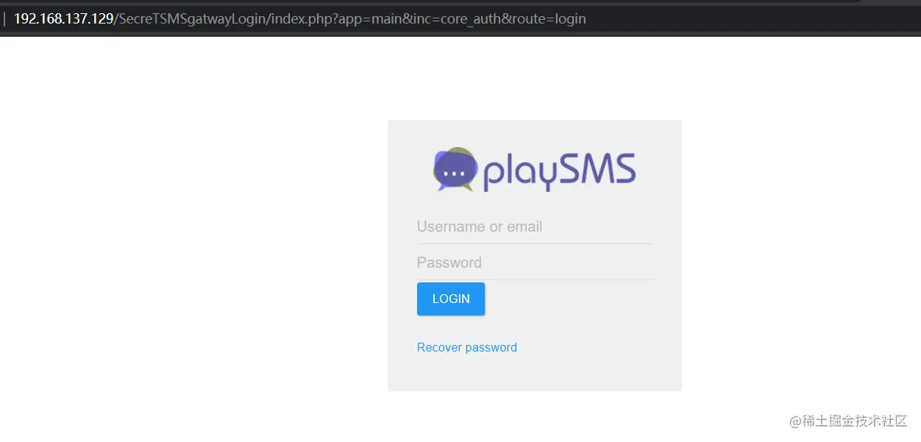Image resolution: width=921 pixels, height=442 pixels.
Task: Click the blank white page left of login card
Action: tap(191, 250)
